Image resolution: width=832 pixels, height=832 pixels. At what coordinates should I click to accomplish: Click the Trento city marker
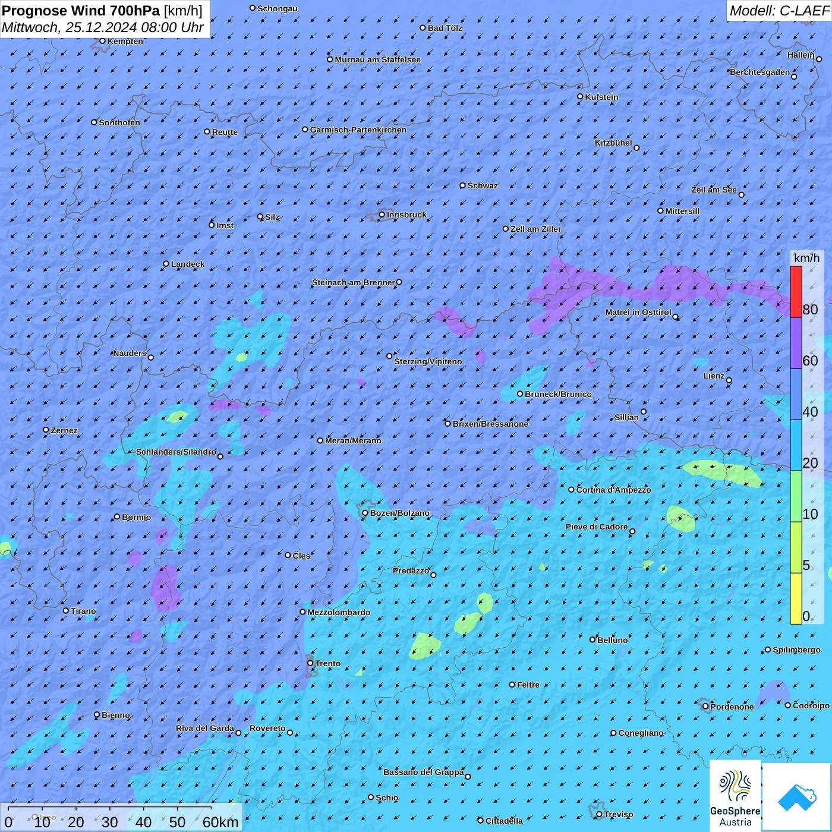point(310,663)
